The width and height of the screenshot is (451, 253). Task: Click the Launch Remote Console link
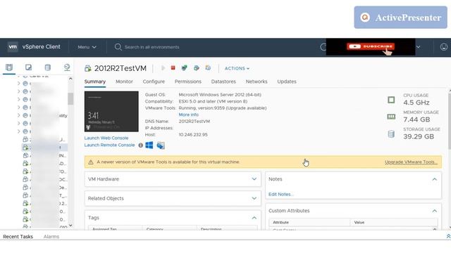point(109,145)
